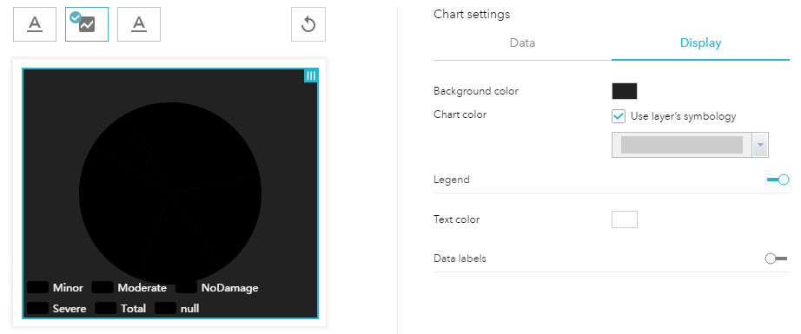Switch to the Data tab
The height and width of the screenshot is (334, 801).
tap(522, 43)
